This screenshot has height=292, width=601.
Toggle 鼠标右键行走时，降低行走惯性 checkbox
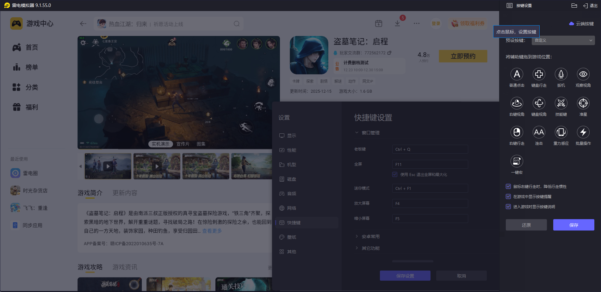click(508, 186)
